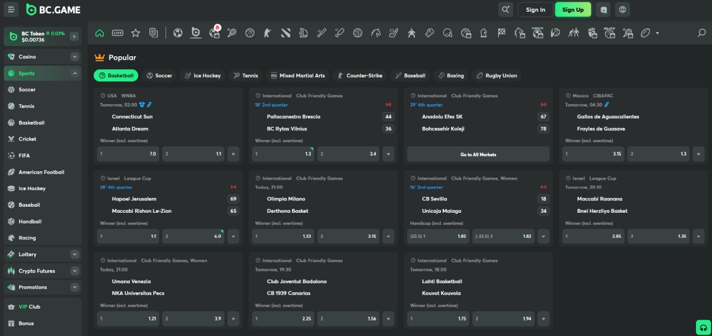Bet on BC Rytas Vilnius at 3.4
Image resolution: width=712 pixels, height=336 pixels.
click(x=348, y=154)
